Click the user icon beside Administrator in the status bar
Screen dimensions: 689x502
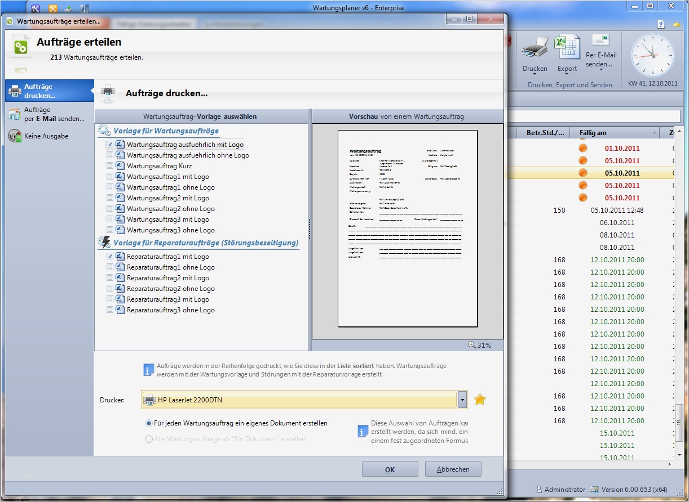click(x=539, y=490)
